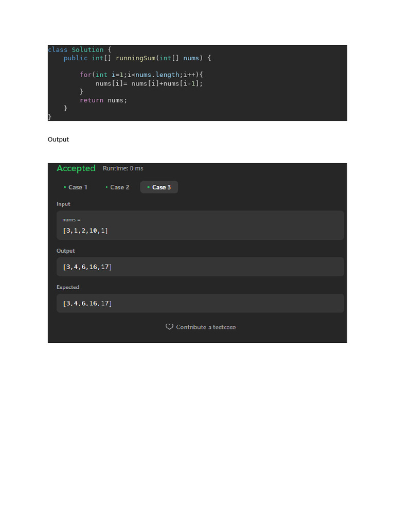Click the class Solution declaration line
Screen dimensions: 395x527
tap(79, 50)
